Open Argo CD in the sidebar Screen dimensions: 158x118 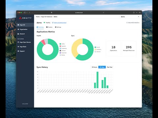click(x=25, y=25)
